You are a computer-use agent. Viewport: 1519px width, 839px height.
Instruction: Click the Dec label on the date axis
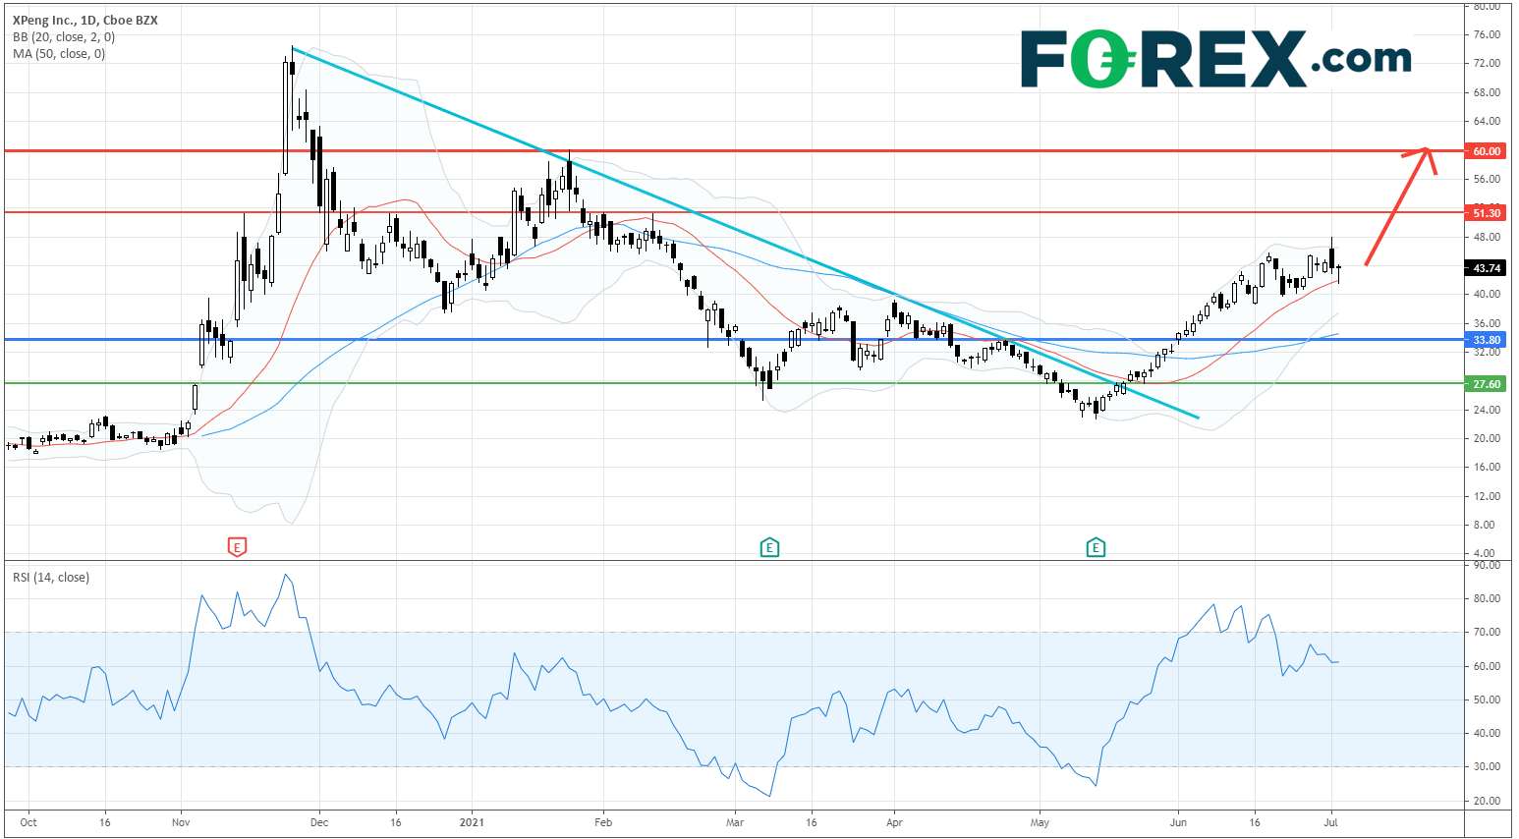pos(319,822)
